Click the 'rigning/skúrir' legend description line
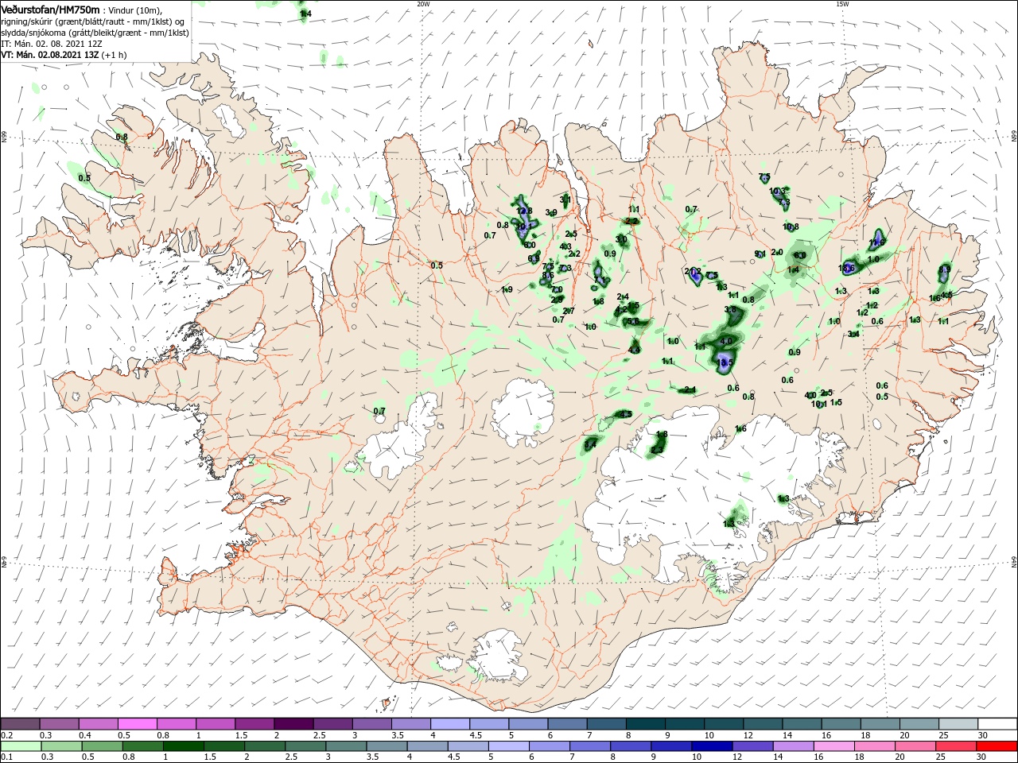Image resolution: width=1018 pixels, height=763 pixels. click(93, 21)
